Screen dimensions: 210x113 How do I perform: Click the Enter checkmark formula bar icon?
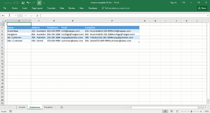(x=32, y=16)
